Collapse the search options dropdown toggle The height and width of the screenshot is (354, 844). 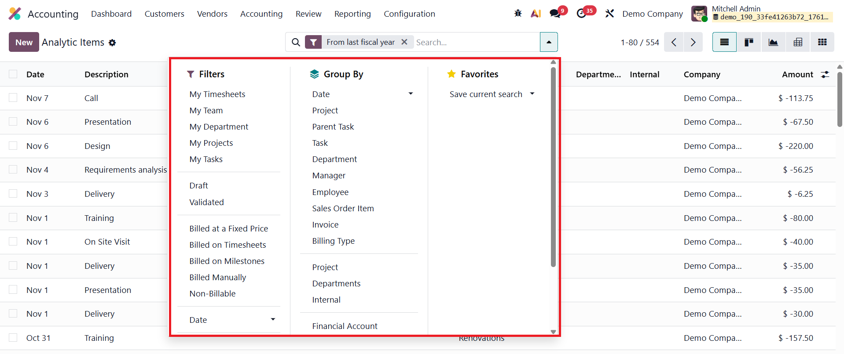[x=549, y=42]
